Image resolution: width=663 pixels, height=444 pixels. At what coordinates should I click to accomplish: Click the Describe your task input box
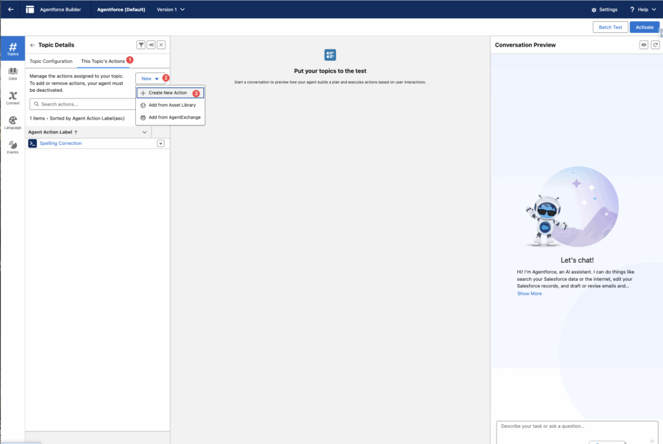coord(577,431)
